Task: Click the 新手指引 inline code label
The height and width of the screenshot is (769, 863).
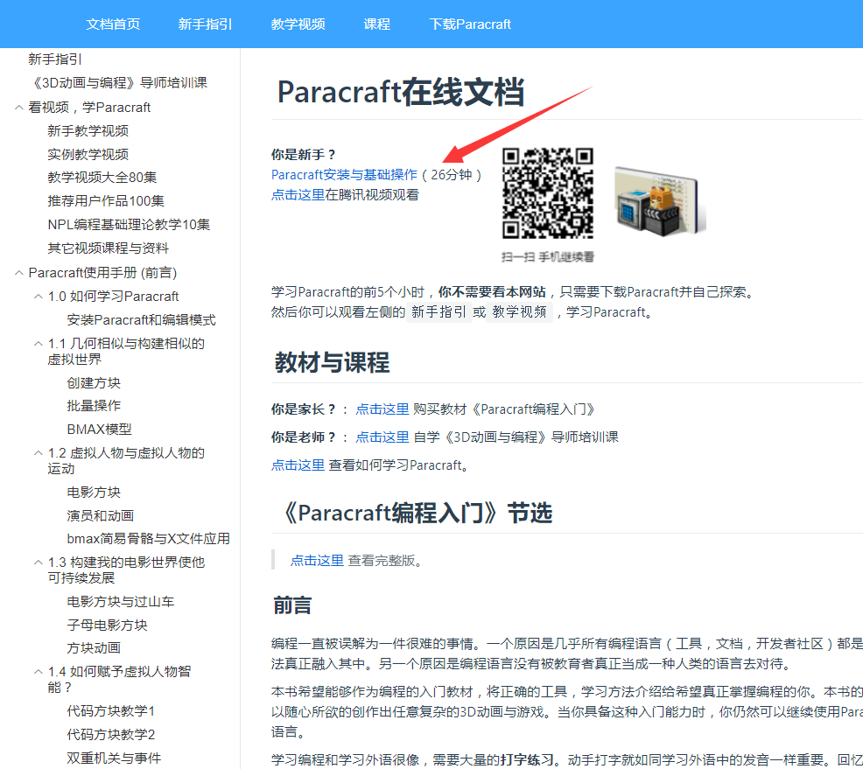Action: 439,312
